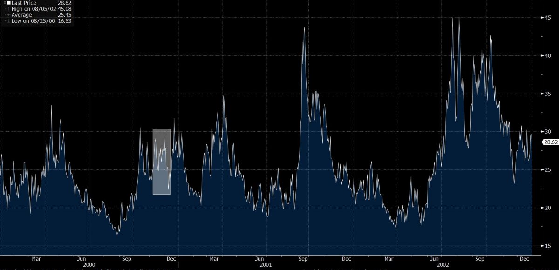Click the Sep tick label above 2001
Screen dimensions: 559x270
(x=303, y=258)
